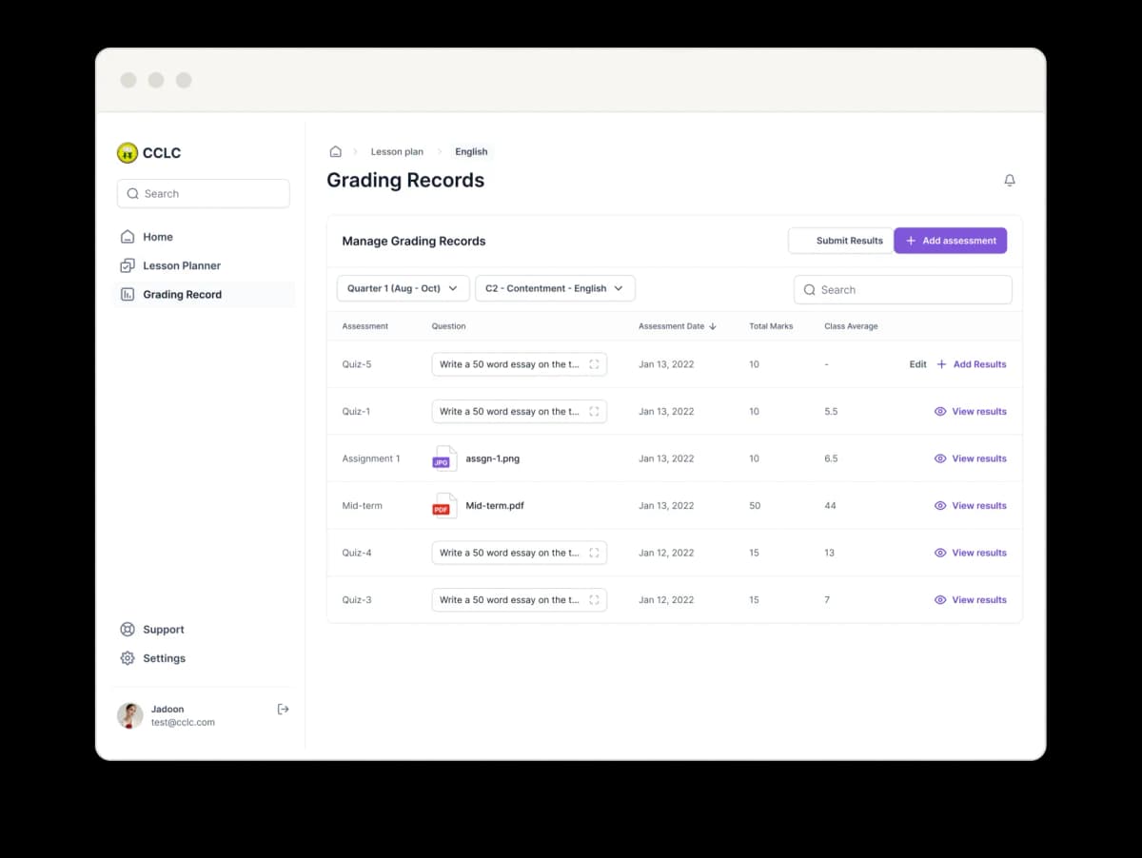Click the Question column header
The width and height of the screenshot is (1142, 858).
pos(448,326)
